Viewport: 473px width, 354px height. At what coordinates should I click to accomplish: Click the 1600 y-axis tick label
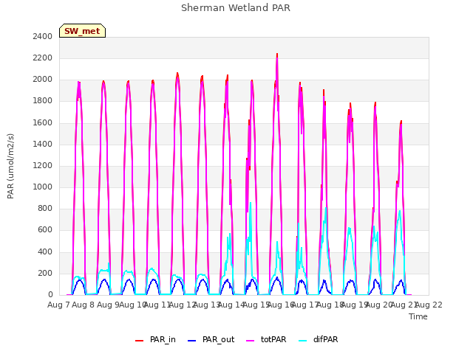coord(43,122)
